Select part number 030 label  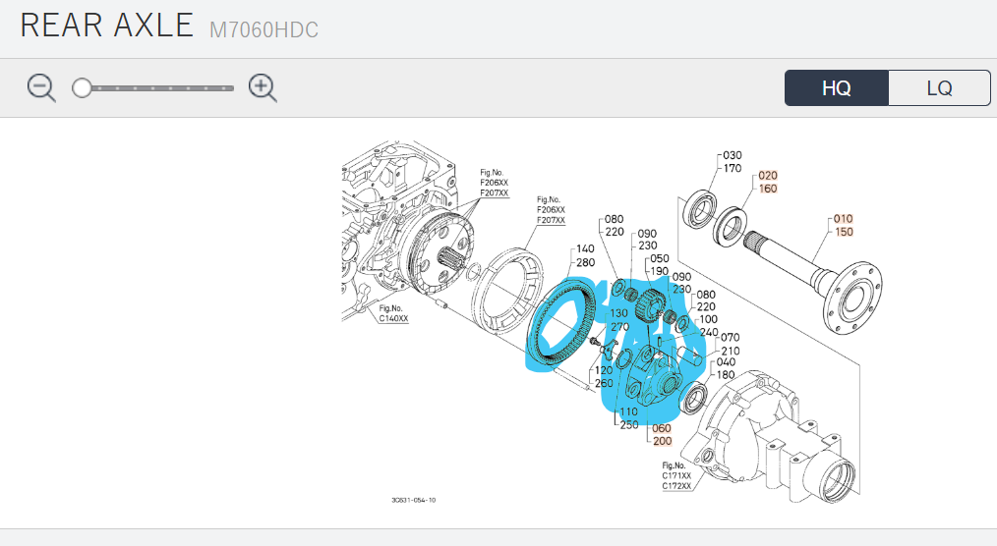(732, 155)
